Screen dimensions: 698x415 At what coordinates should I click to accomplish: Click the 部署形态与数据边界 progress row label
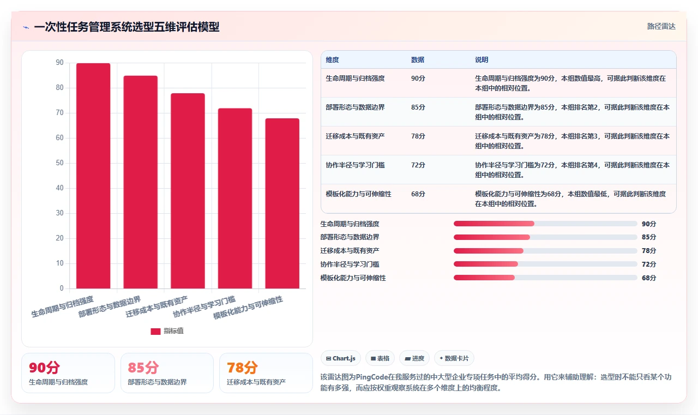(x=350, y=237)
